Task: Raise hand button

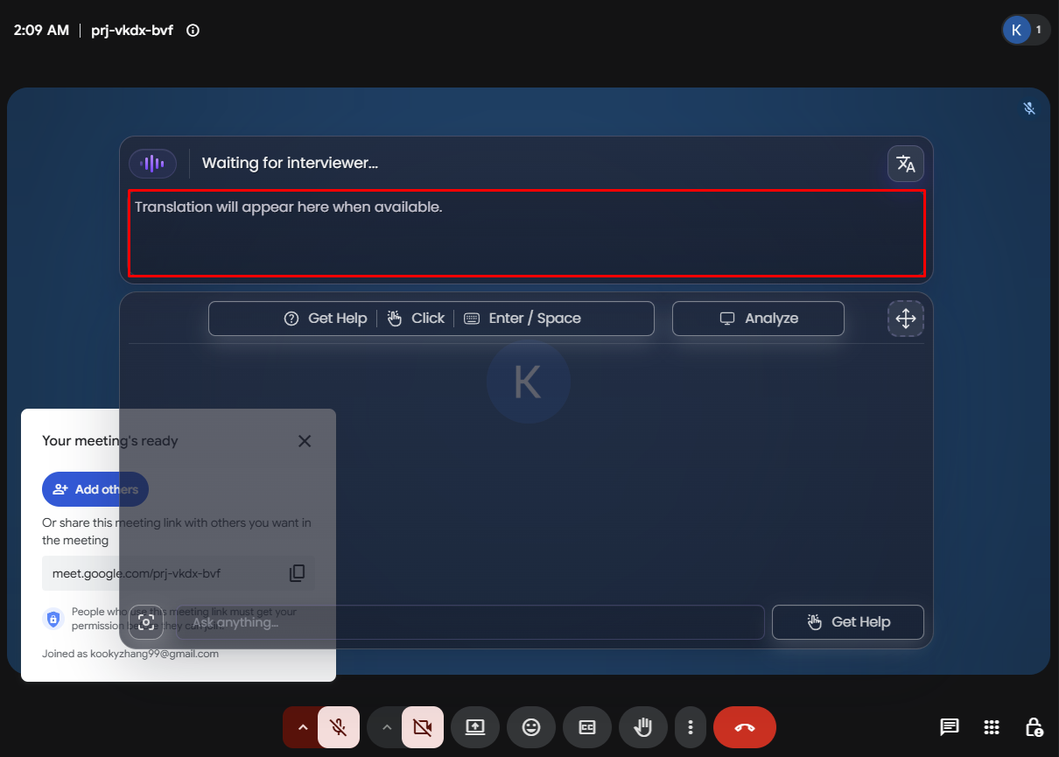Action: pos(643,727)
